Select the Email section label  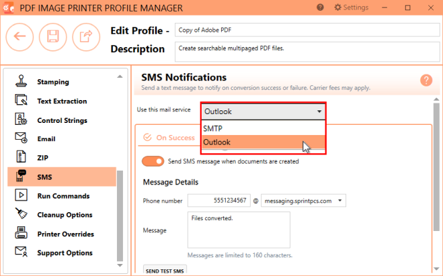tap(46, 139)
